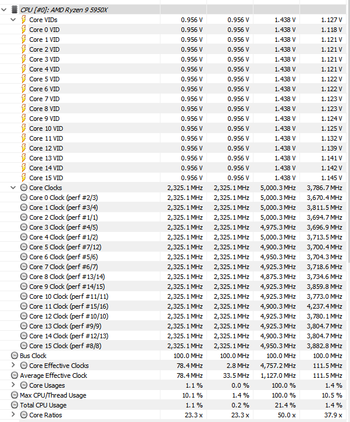Select Core 6 Clock (perf #5/6) row
The width and height of the screenshot is (350, 422).
point(63,257)
